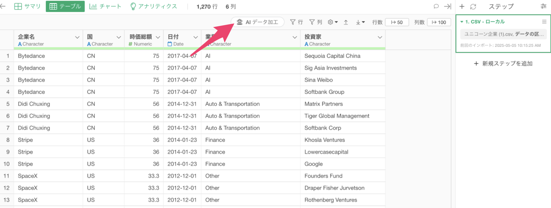Click the Numeric type icon under 時価総額
This screenshot has height=208, width=551.
[130, 44]
